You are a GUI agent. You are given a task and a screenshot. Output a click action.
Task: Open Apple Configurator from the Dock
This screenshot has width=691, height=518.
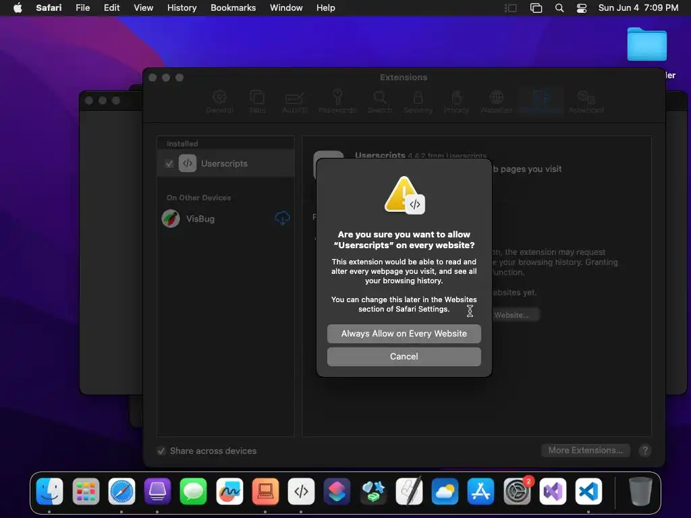157,491
